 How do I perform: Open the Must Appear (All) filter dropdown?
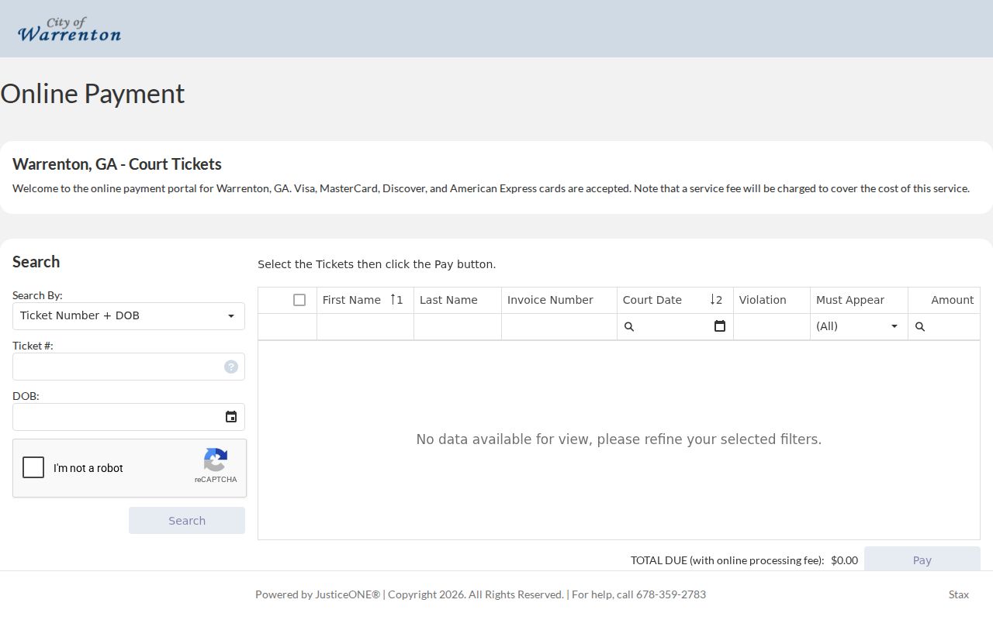pyautogui.click(x=859, y=326)
